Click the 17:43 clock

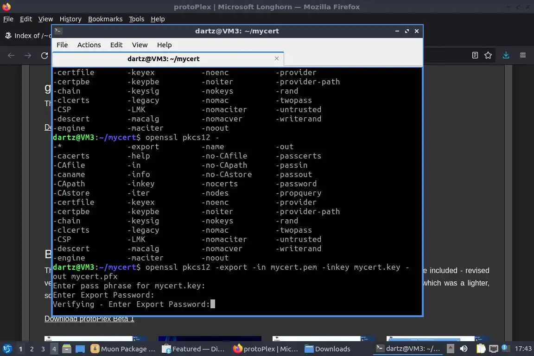coord(523,349)
